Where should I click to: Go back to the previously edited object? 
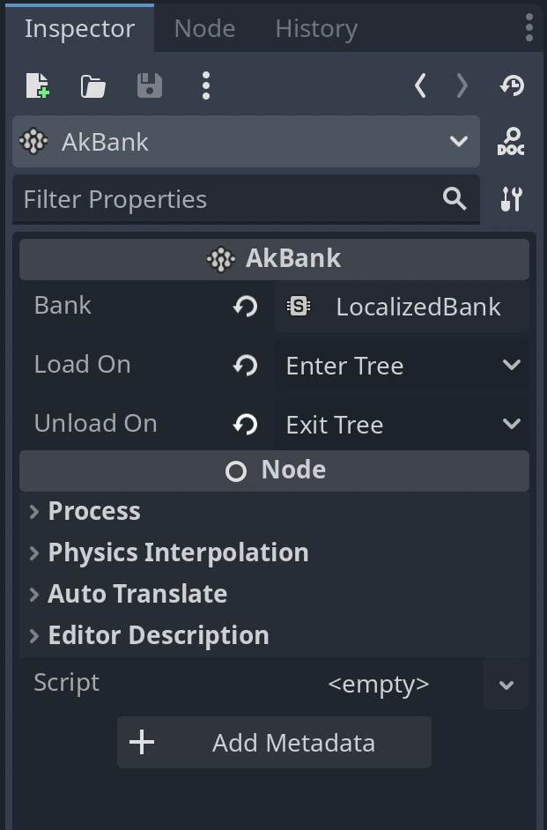click(420, 85)
